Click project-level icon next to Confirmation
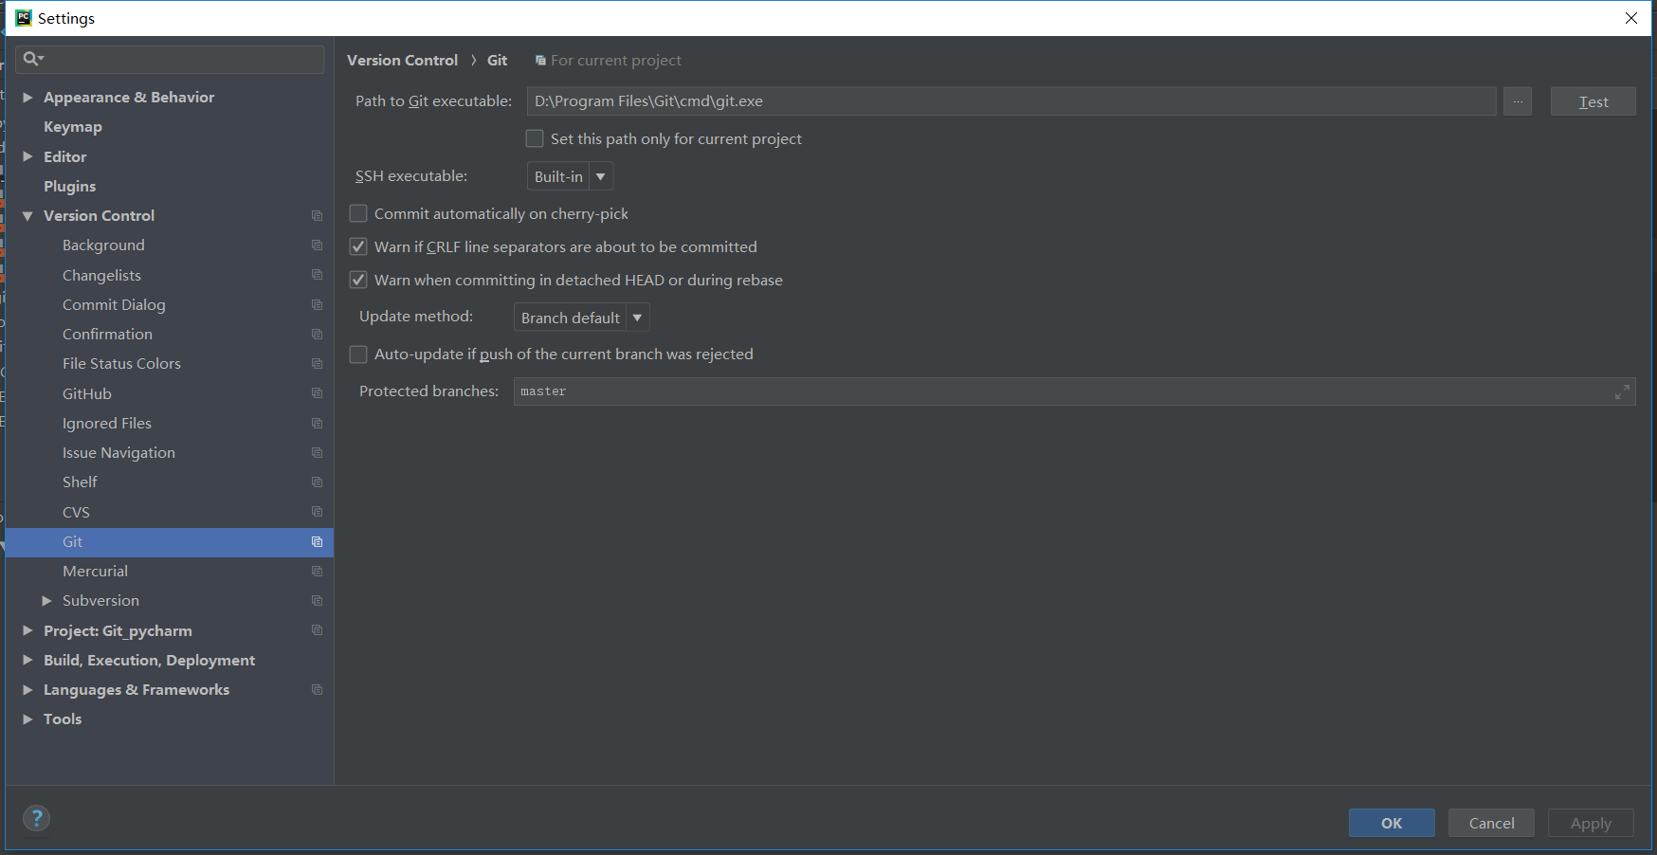 click(317, 335)
